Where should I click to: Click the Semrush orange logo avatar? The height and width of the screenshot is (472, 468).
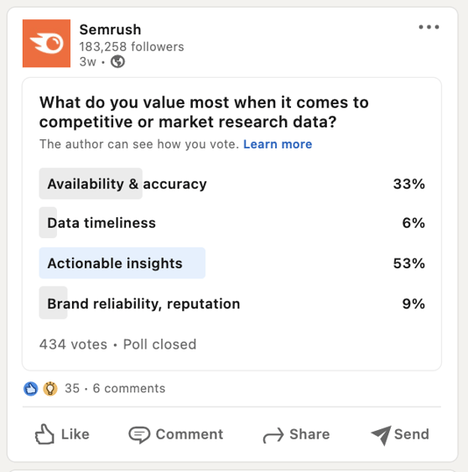tap(46, 44)
